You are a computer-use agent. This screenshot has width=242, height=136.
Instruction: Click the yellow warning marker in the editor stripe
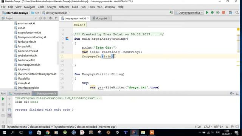point(238,29)
